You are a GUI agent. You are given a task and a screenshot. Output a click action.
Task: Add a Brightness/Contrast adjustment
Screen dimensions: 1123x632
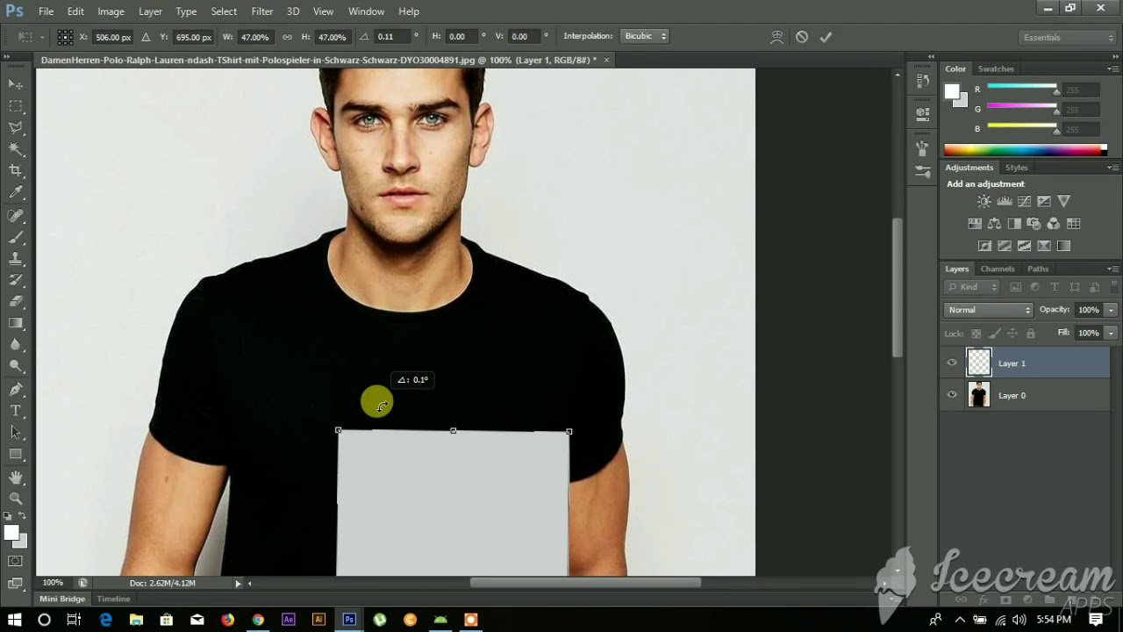[x=984, y=202]
